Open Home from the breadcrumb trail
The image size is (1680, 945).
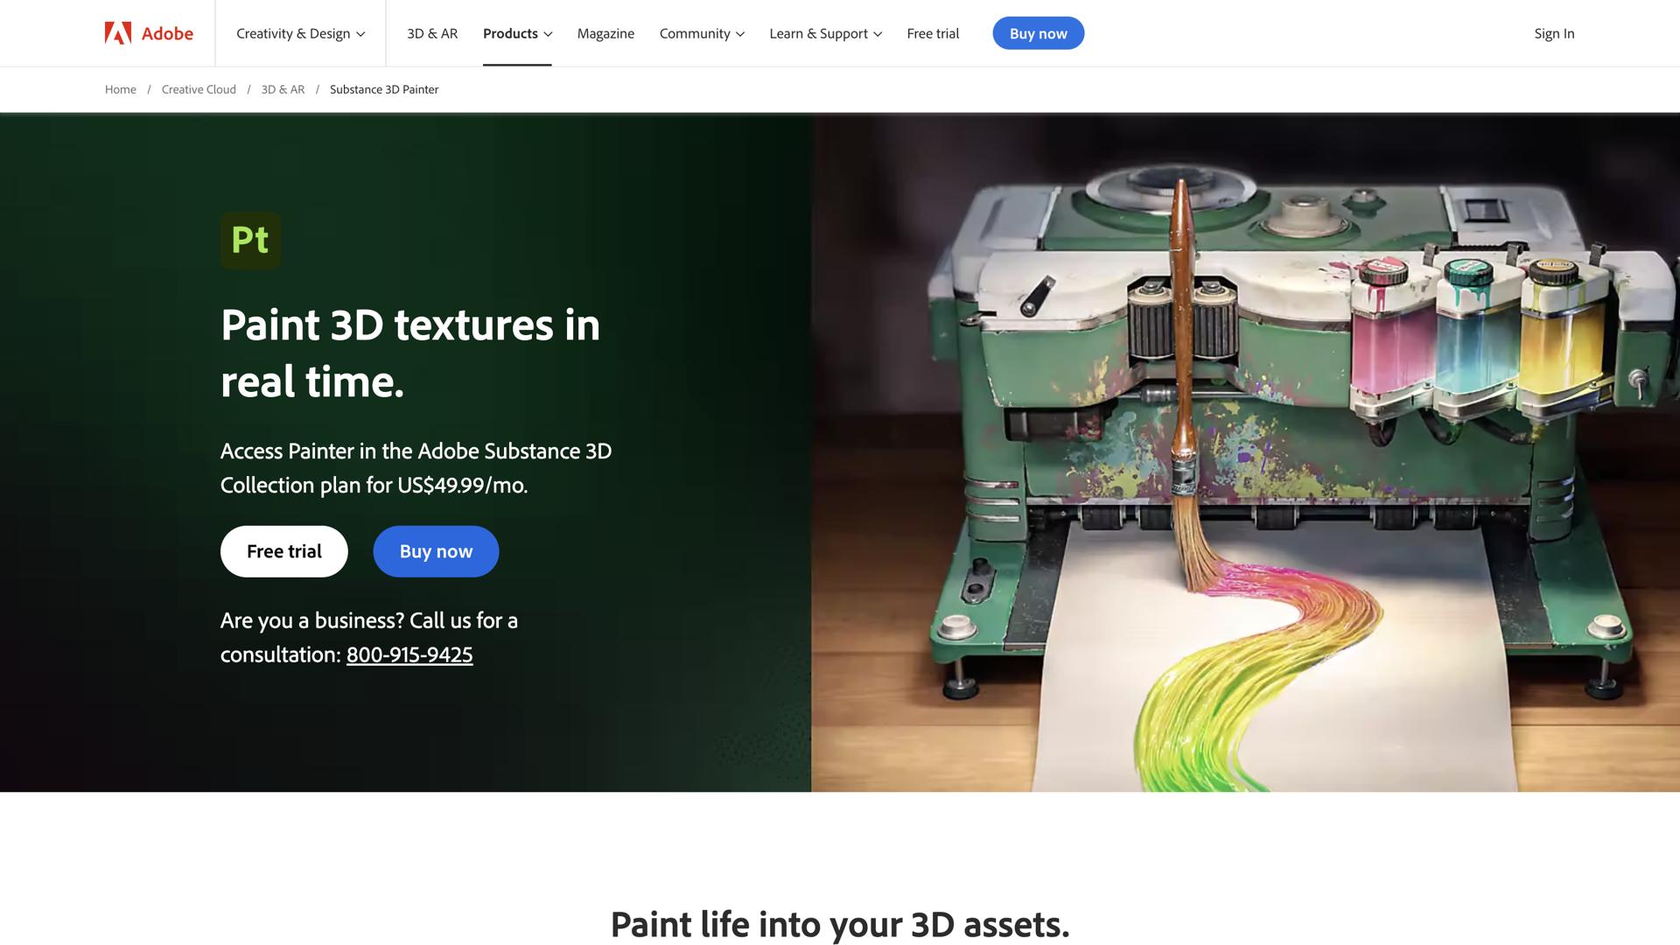click(120, 88)
